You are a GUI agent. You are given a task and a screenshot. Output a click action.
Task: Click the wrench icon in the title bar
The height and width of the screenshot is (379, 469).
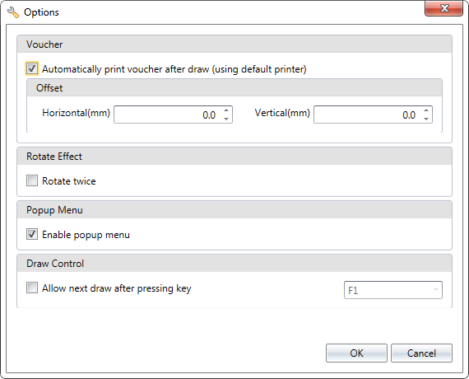(x=13, y=12)
